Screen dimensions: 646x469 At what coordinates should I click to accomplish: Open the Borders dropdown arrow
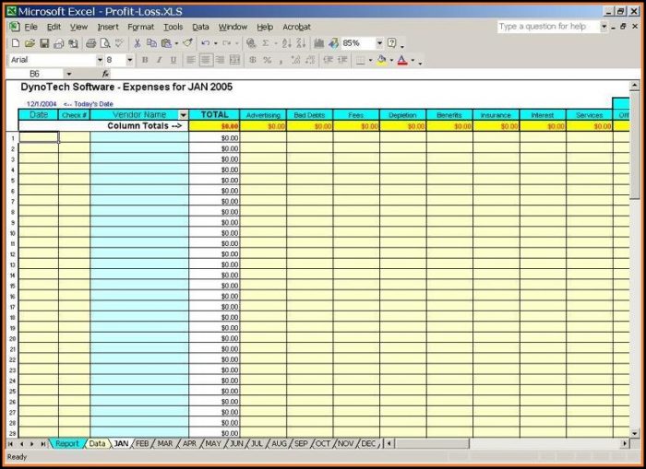click(x=370, y=61)
